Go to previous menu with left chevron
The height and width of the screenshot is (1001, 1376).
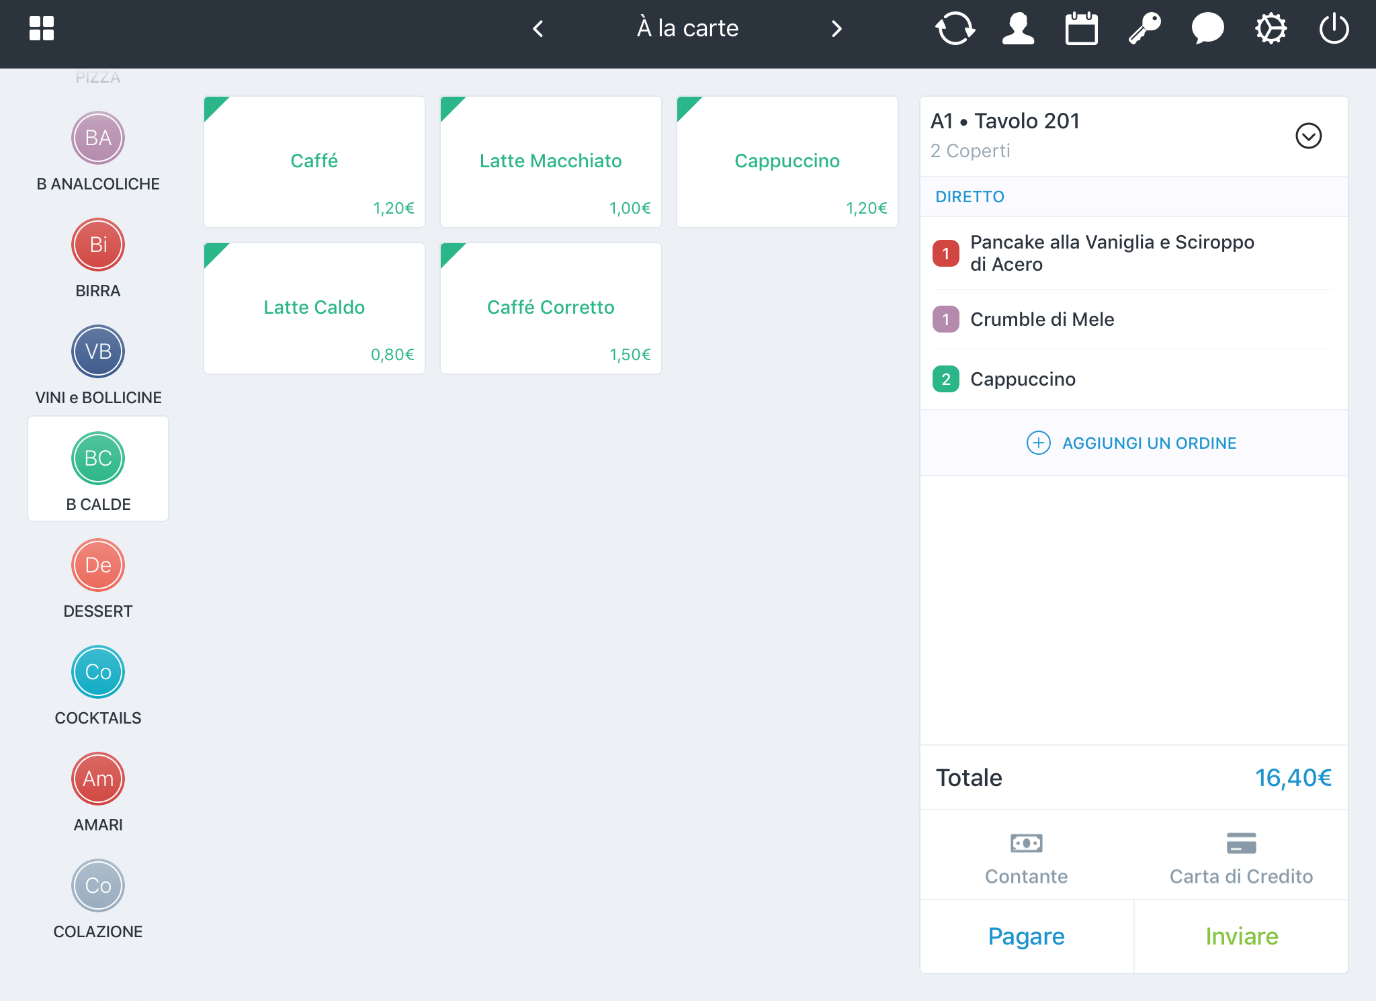[x=537, y=28]
